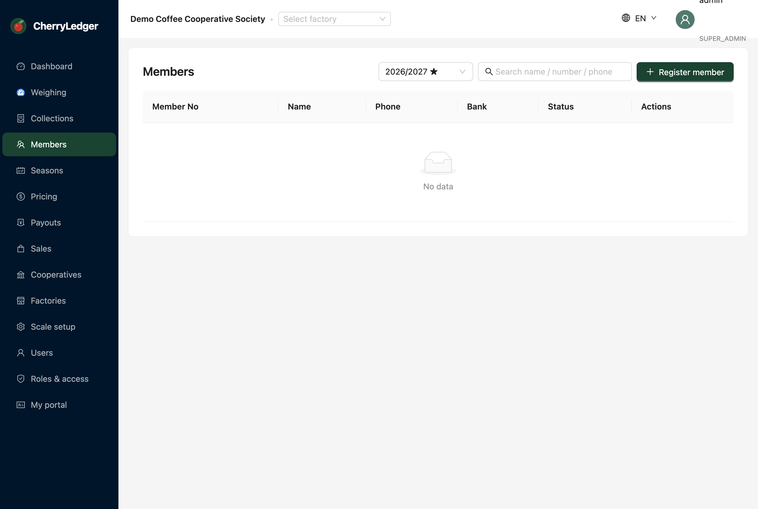Viewport: 758px width, 509px height.
Task: Click the CherryLedger cherry logo icon
Action: pyautogui.click(x=19, y=26)
